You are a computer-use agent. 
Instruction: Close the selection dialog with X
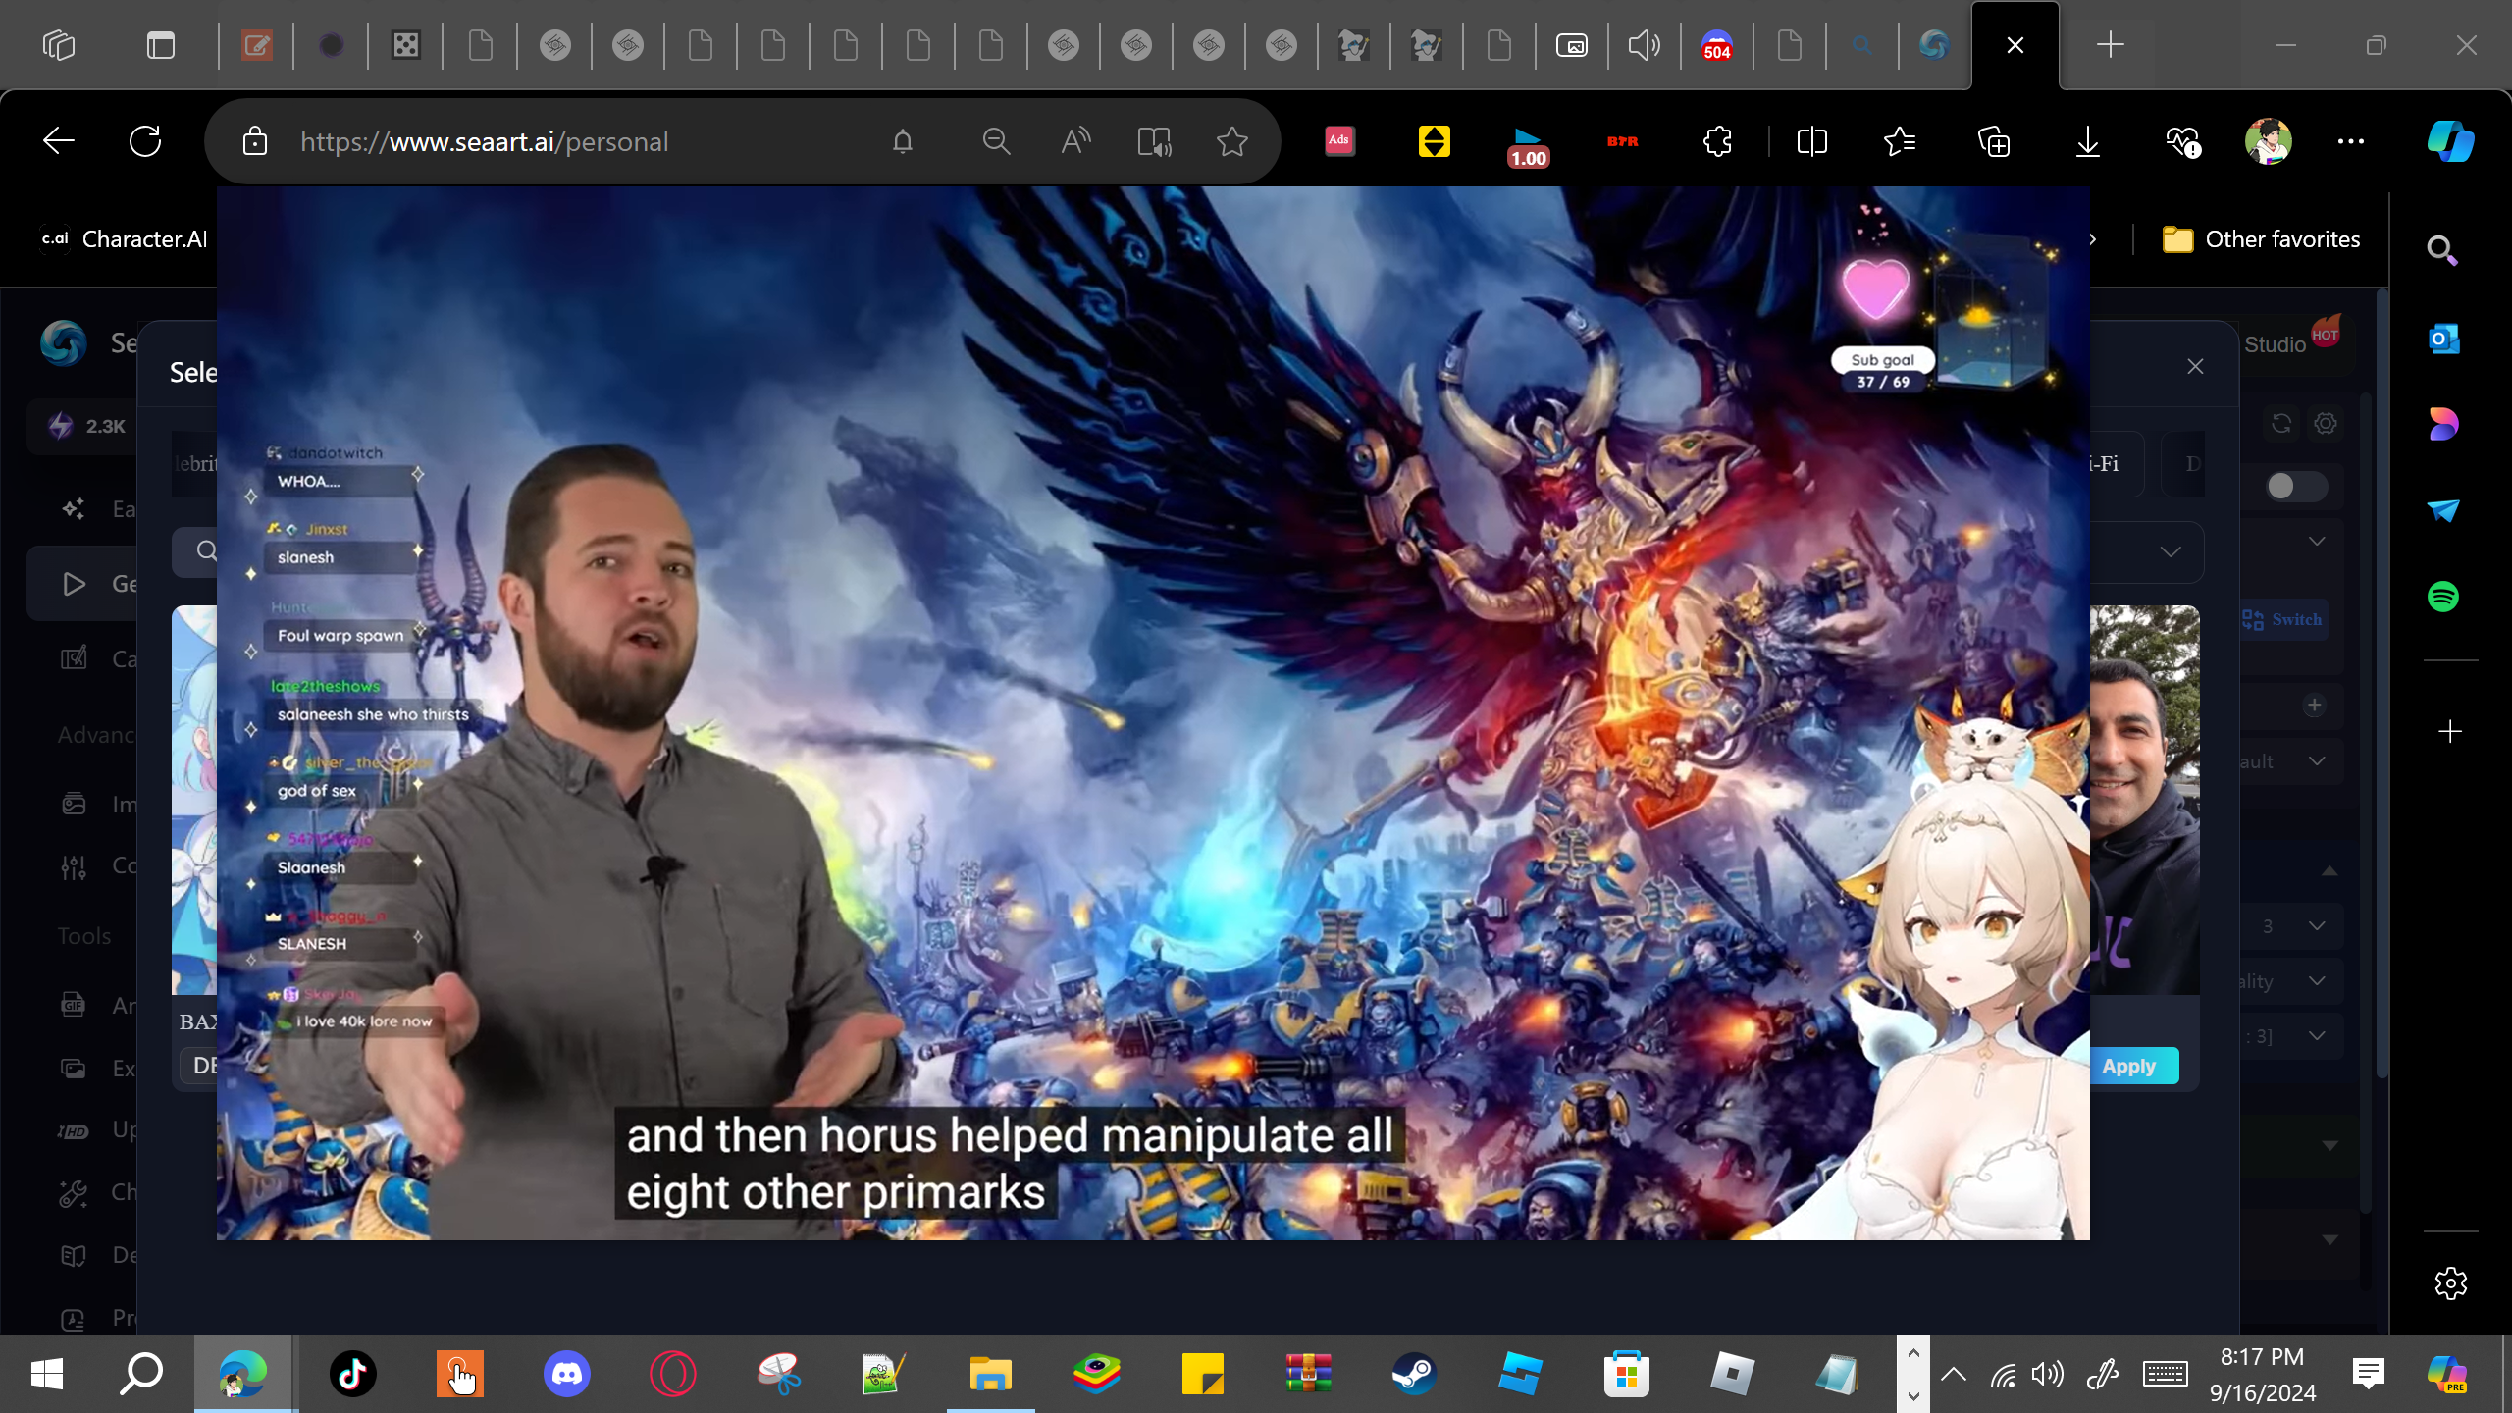pyautogui.click(x=2195, y=366)
